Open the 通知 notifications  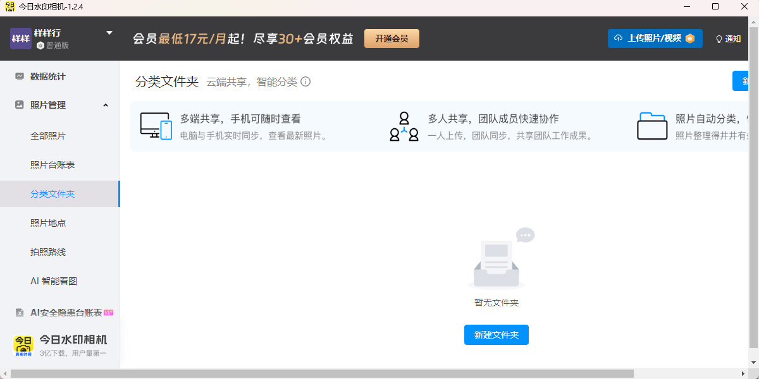728,39
